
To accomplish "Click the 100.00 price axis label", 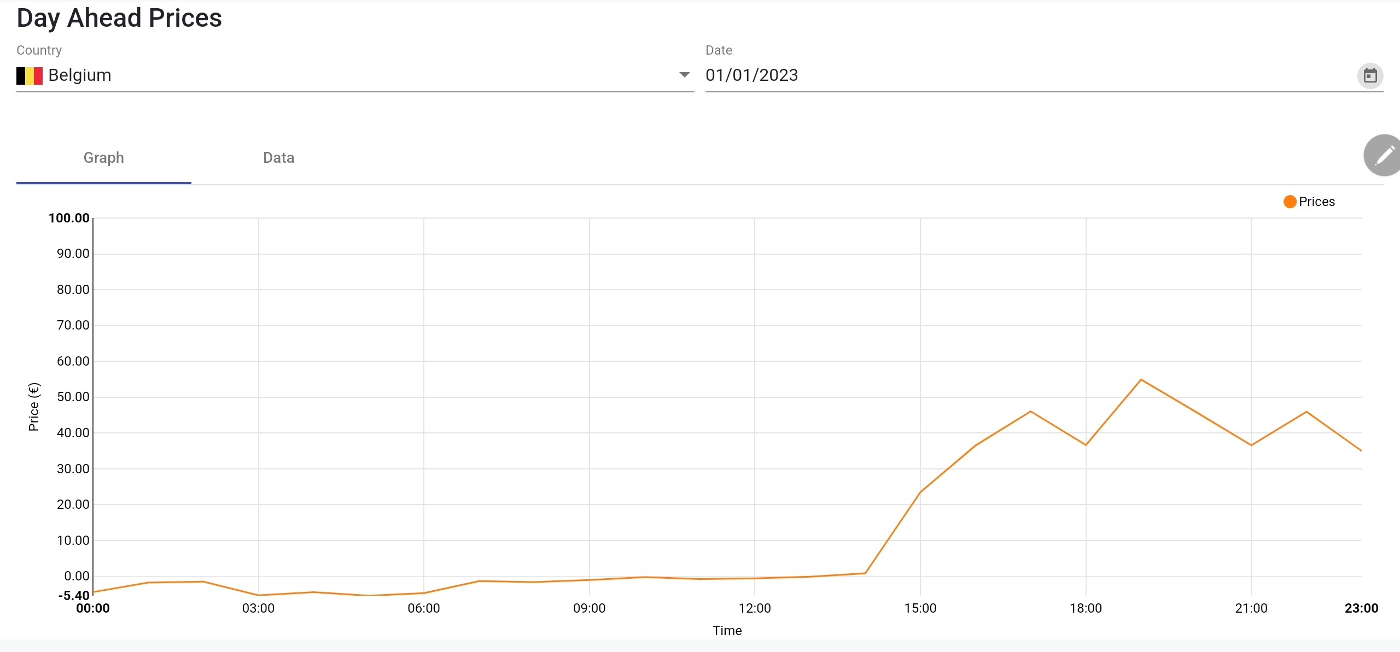I will pyautogui.click(x=69, y=218).
